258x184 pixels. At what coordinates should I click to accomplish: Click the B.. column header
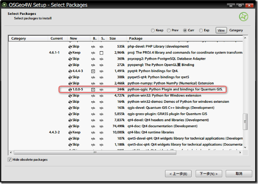coord(95,38)
